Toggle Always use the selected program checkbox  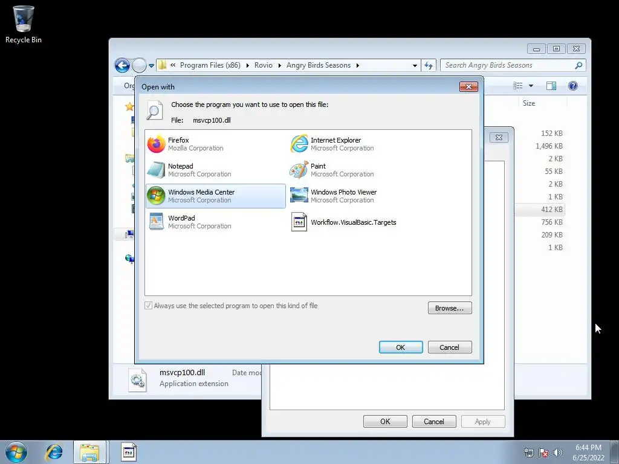pos(149,305)
